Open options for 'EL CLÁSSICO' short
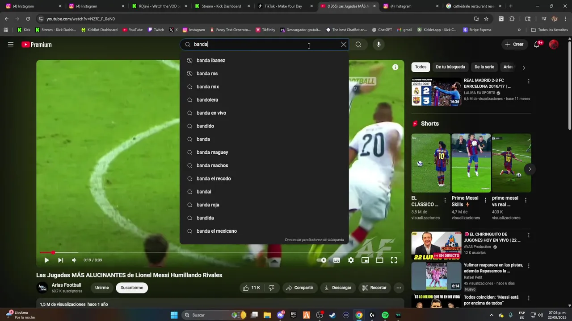Viewport: 572px width, 321px height. pos(445,200)
